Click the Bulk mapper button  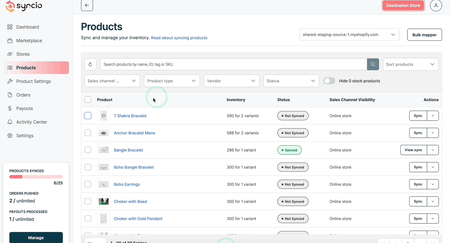[x=424, y=35]
